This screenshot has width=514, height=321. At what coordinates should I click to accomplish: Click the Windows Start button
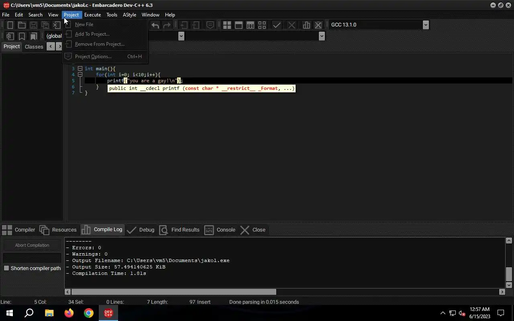tap(10, 313)
